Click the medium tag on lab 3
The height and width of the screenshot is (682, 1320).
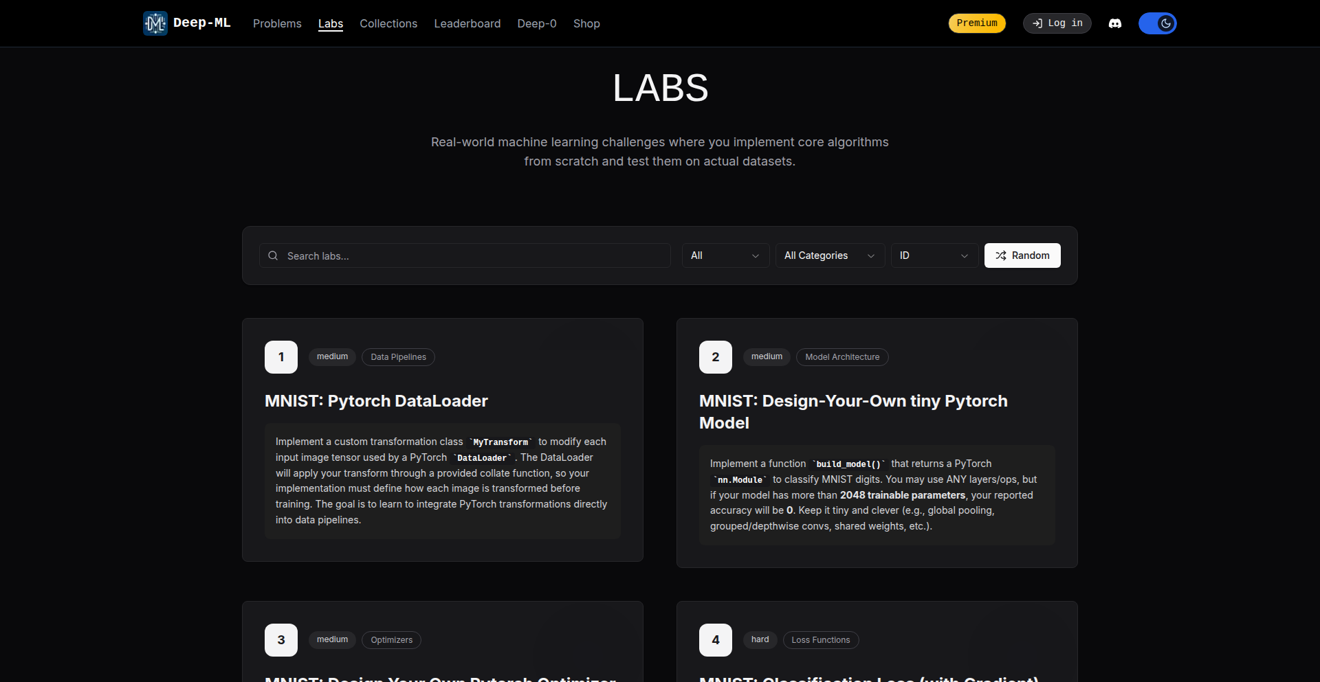coord(332,640)
